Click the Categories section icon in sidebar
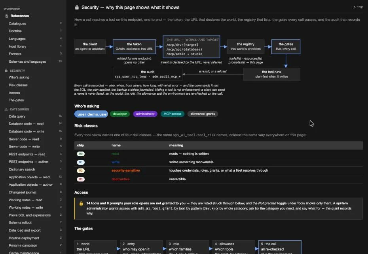The height and width of the screenshot is (254, 368). click(x=6, y=109)
